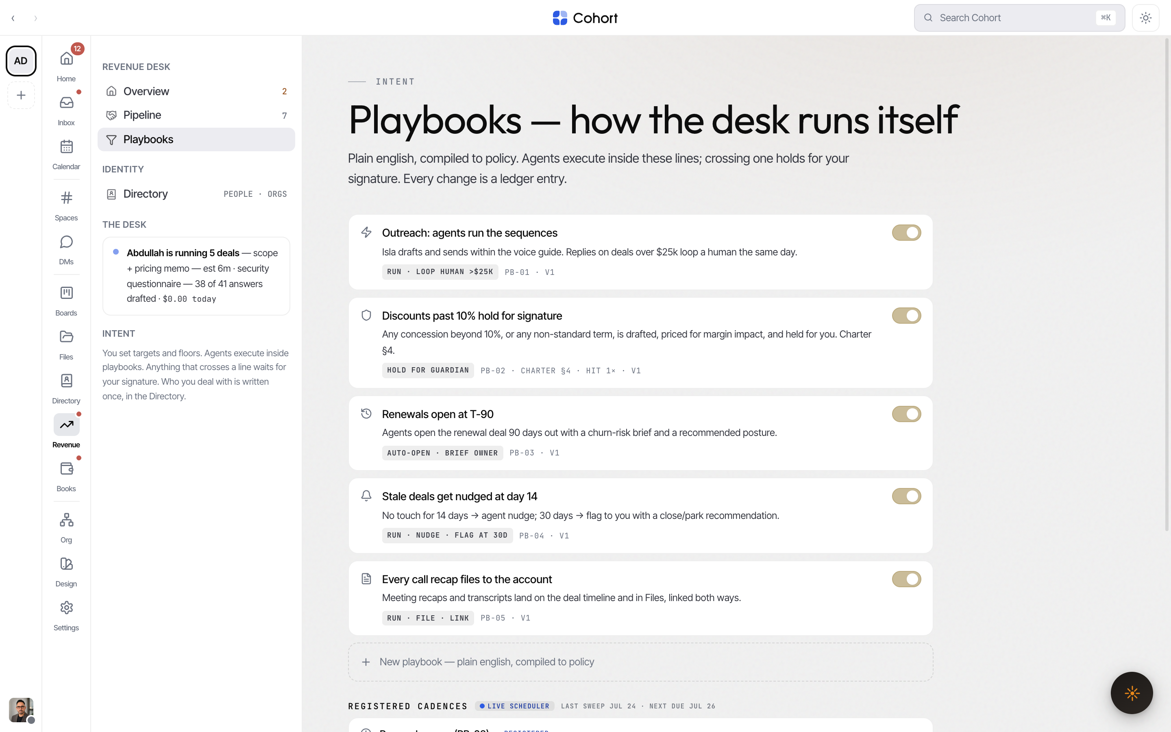Click the Search Cohort field
1171x732 pixels.
pos(1019,18)
